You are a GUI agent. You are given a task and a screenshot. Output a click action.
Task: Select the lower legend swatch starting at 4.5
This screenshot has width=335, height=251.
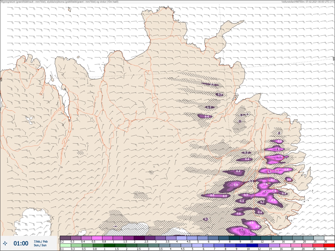187,245
